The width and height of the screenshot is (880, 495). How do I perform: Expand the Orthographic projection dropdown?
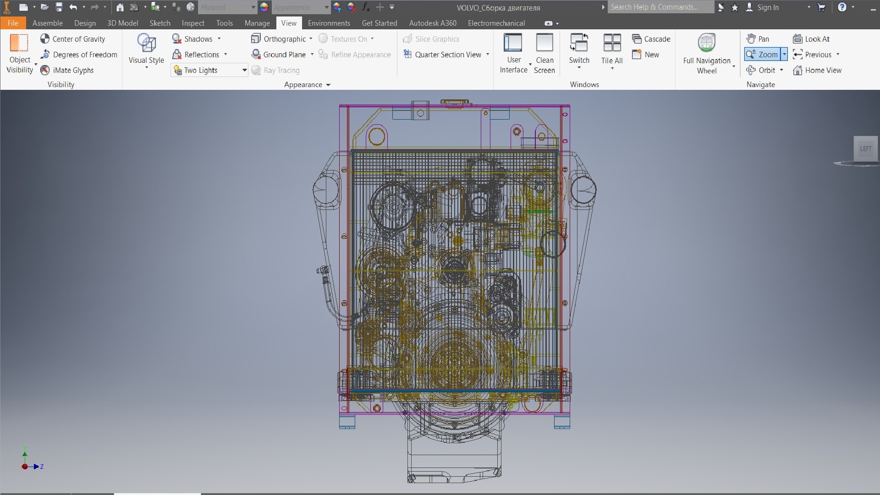pos(311,39)
